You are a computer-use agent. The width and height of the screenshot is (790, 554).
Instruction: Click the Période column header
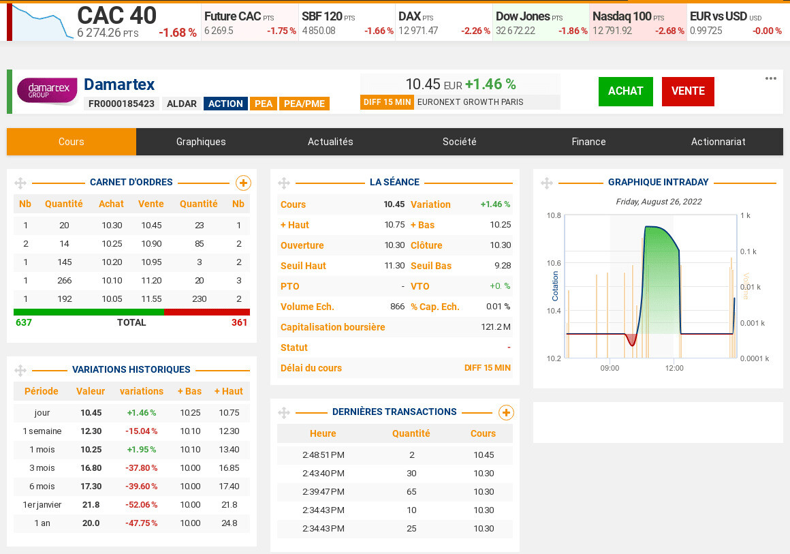[42, 391]
